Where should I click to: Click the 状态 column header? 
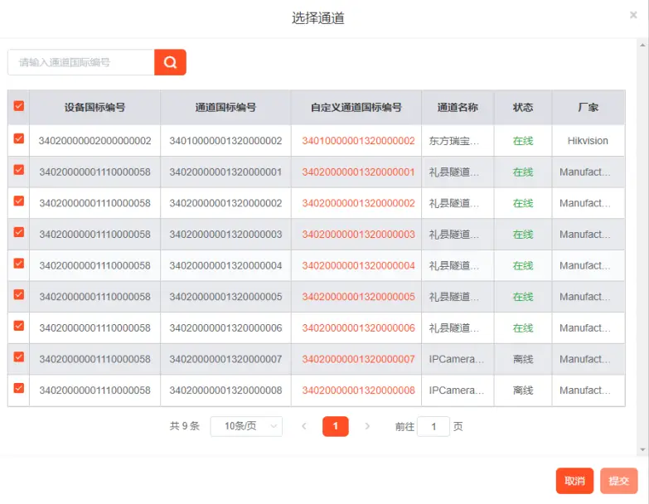(523, 108)
